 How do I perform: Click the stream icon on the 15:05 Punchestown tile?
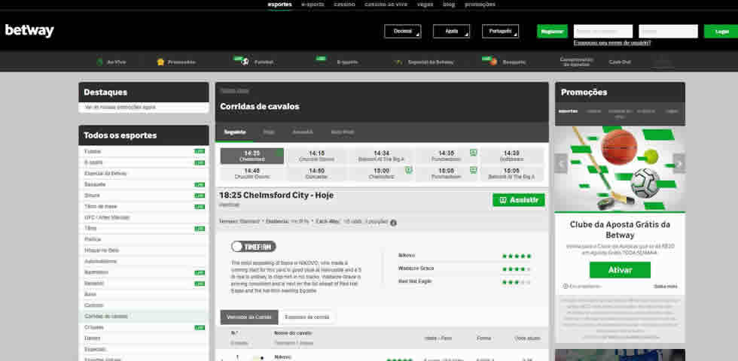473,170
